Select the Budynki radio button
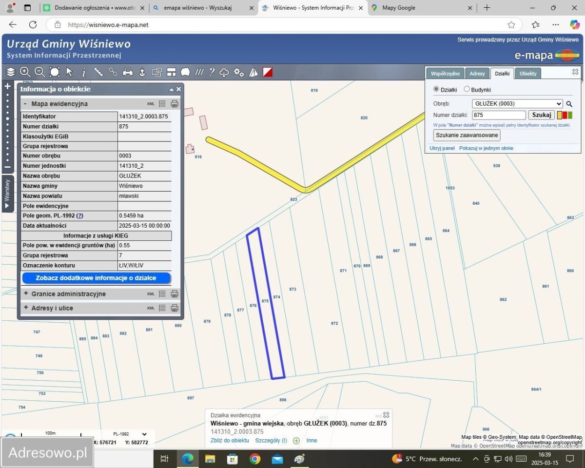The width and height of the screenshot is (585, 468). 467,89
